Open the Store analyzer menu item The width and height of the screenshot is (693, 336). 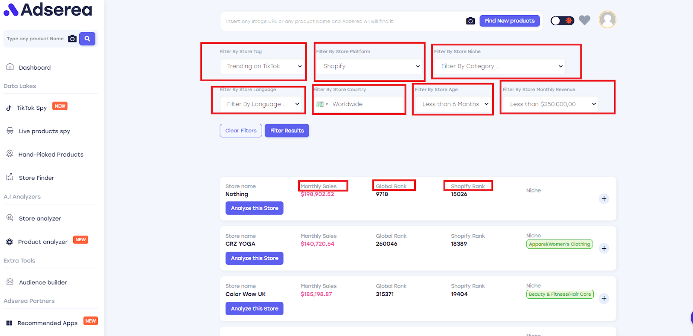point(40,218)
